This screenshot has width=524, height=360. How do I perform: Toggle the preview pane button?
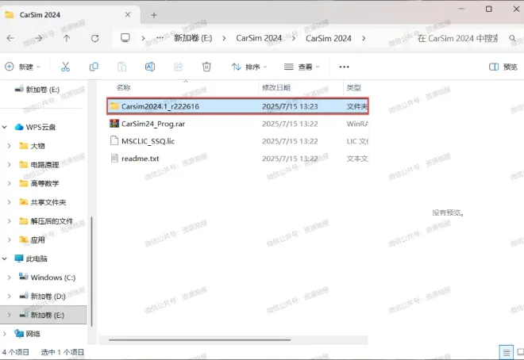(503, 67)
